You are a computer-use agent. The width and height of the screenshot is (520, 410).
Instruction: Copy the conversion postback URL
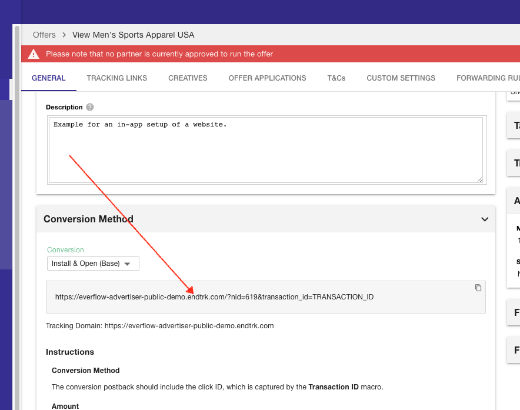point(478,288)
